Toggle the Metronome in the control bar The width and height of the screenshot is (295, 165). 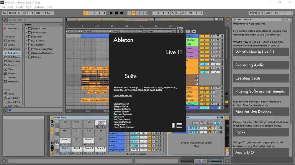click(38, 13)
